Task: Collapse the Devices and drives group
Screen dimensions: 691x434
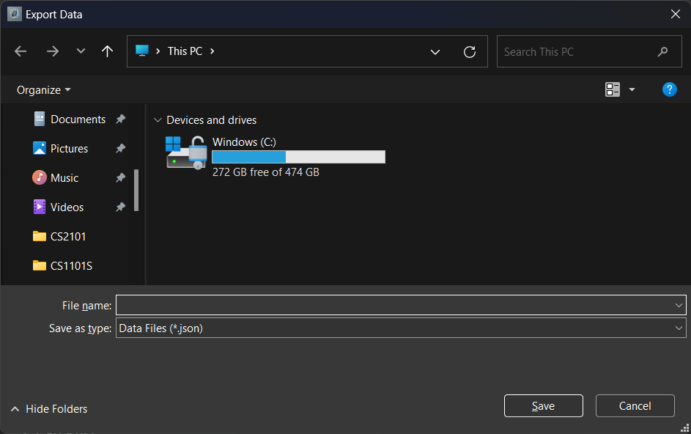Action: click(158, 120)
